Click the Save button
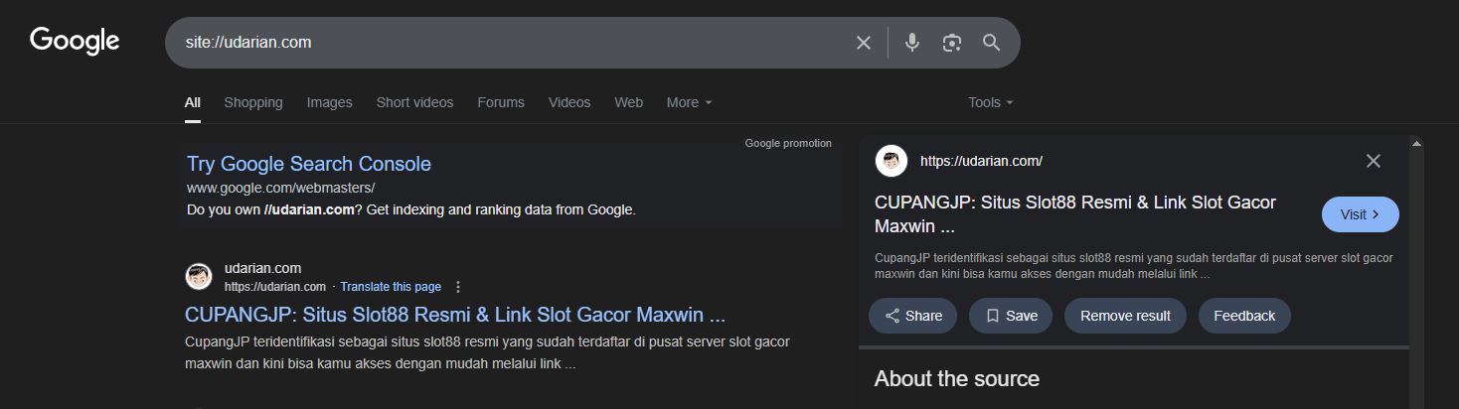 click(x=1011, y=316)
